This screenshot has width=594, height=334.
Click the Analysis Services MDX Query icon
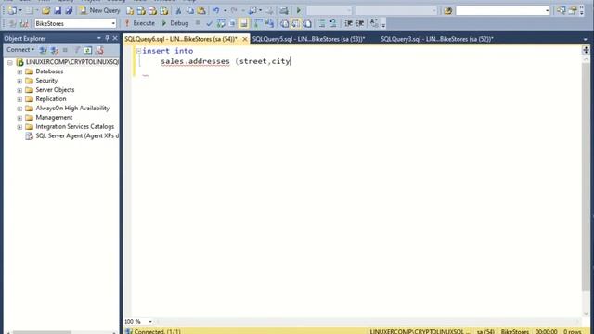pyautogui.click(x=141, y=10)
